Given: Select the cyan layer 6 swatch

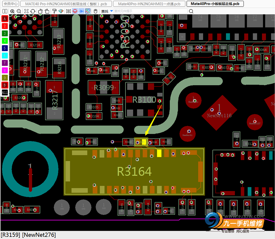Looking at the screenshot, I should pyautogui.click(x=5, y=56).
